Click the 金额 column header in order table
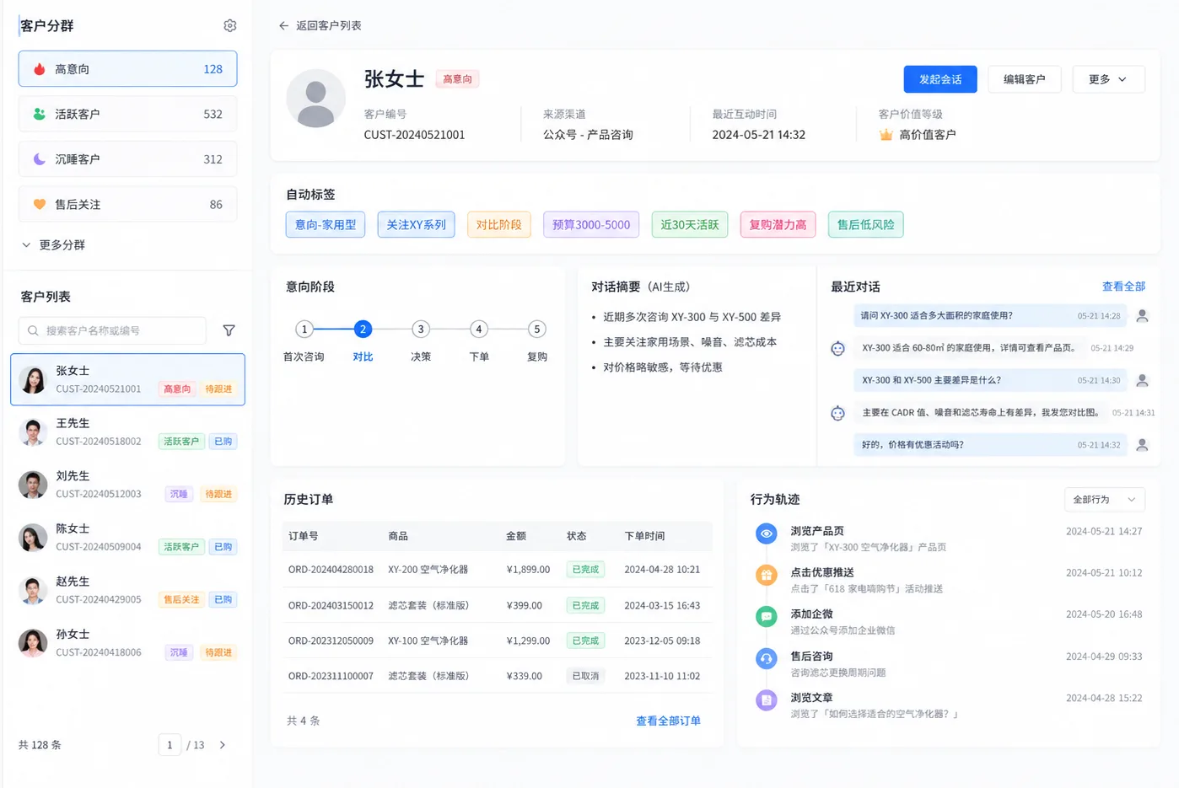This screenshot has width=1179, height=788. [x=516, y=536]
